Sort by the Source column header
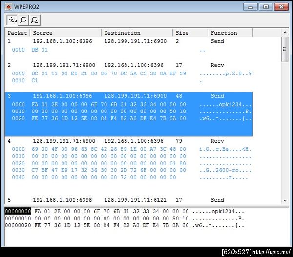This screenshot has width=293, height=257. click(x=65, y=33)
